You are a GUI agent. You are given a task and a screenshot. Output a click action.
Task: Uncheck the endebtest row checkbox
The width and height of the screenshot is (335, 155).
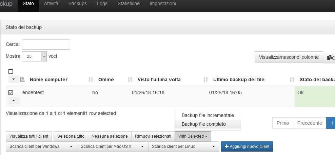[11, 92]
